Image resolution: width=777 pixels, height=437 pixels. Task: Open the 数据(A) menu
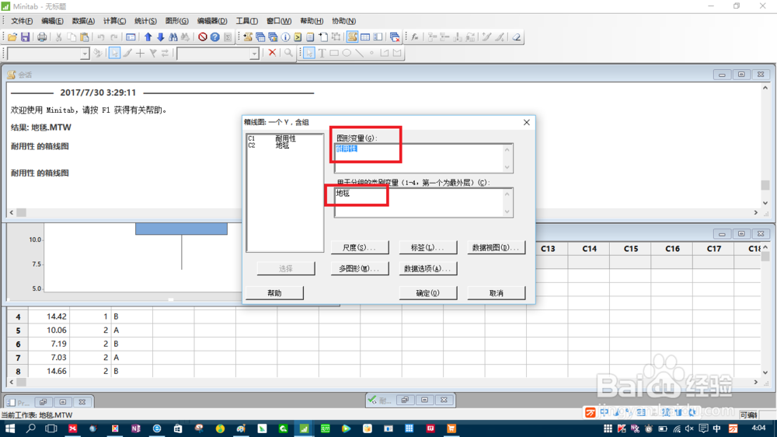(83, 21)
